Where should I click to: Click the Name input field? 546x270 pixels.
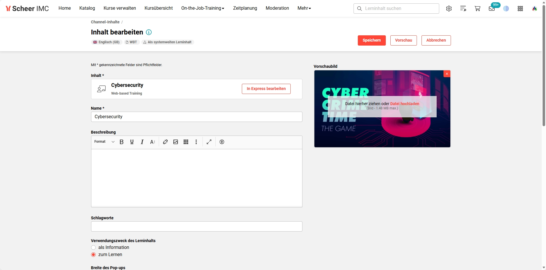click(196, 117)
